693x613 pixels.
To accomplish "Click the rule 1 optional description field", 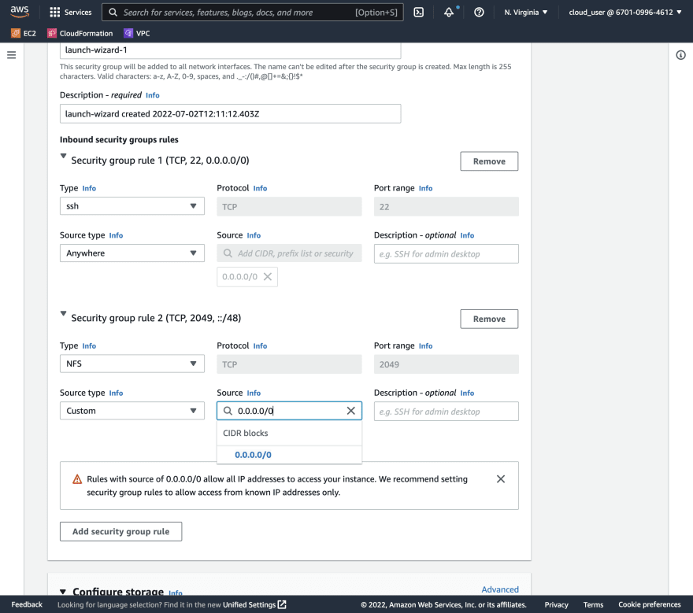I will pyautogui.click(x=446, y=254).
